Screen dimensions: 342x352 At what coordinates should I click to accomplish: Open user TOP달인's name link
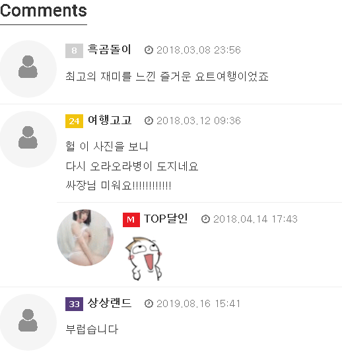[x=166, y=219]
